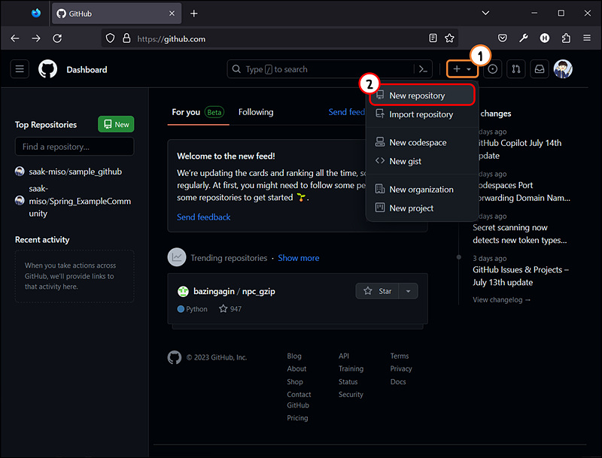Expand the Star lists dropdown arrow

(x=408, y=291)
